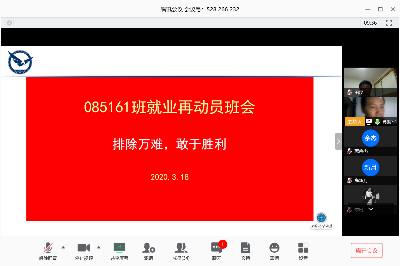Open the Invite (邀请) icon
The image size is (400, 266).
[149, 251]
